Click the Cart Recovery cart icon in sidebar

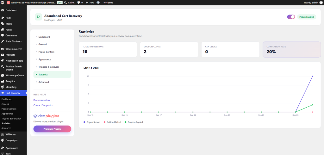click(x=3, y=93)
